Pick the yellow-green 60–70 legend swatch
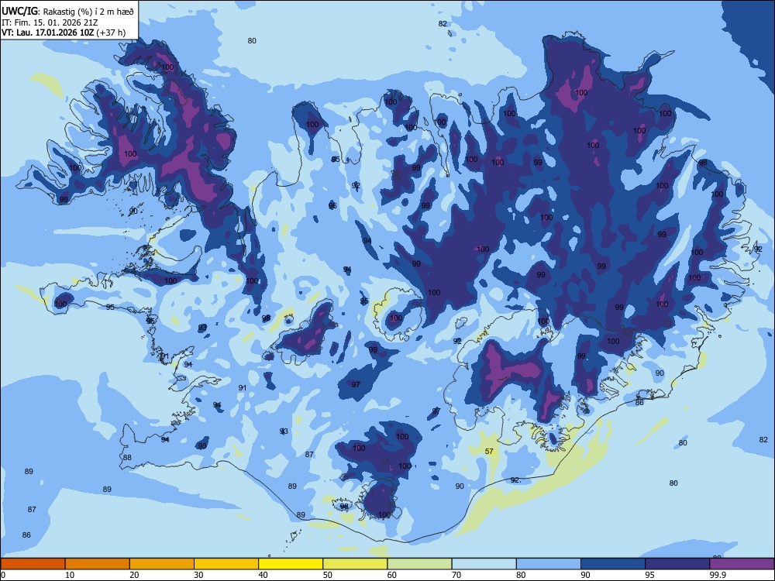775x581 pixels. tap(419, 564)
